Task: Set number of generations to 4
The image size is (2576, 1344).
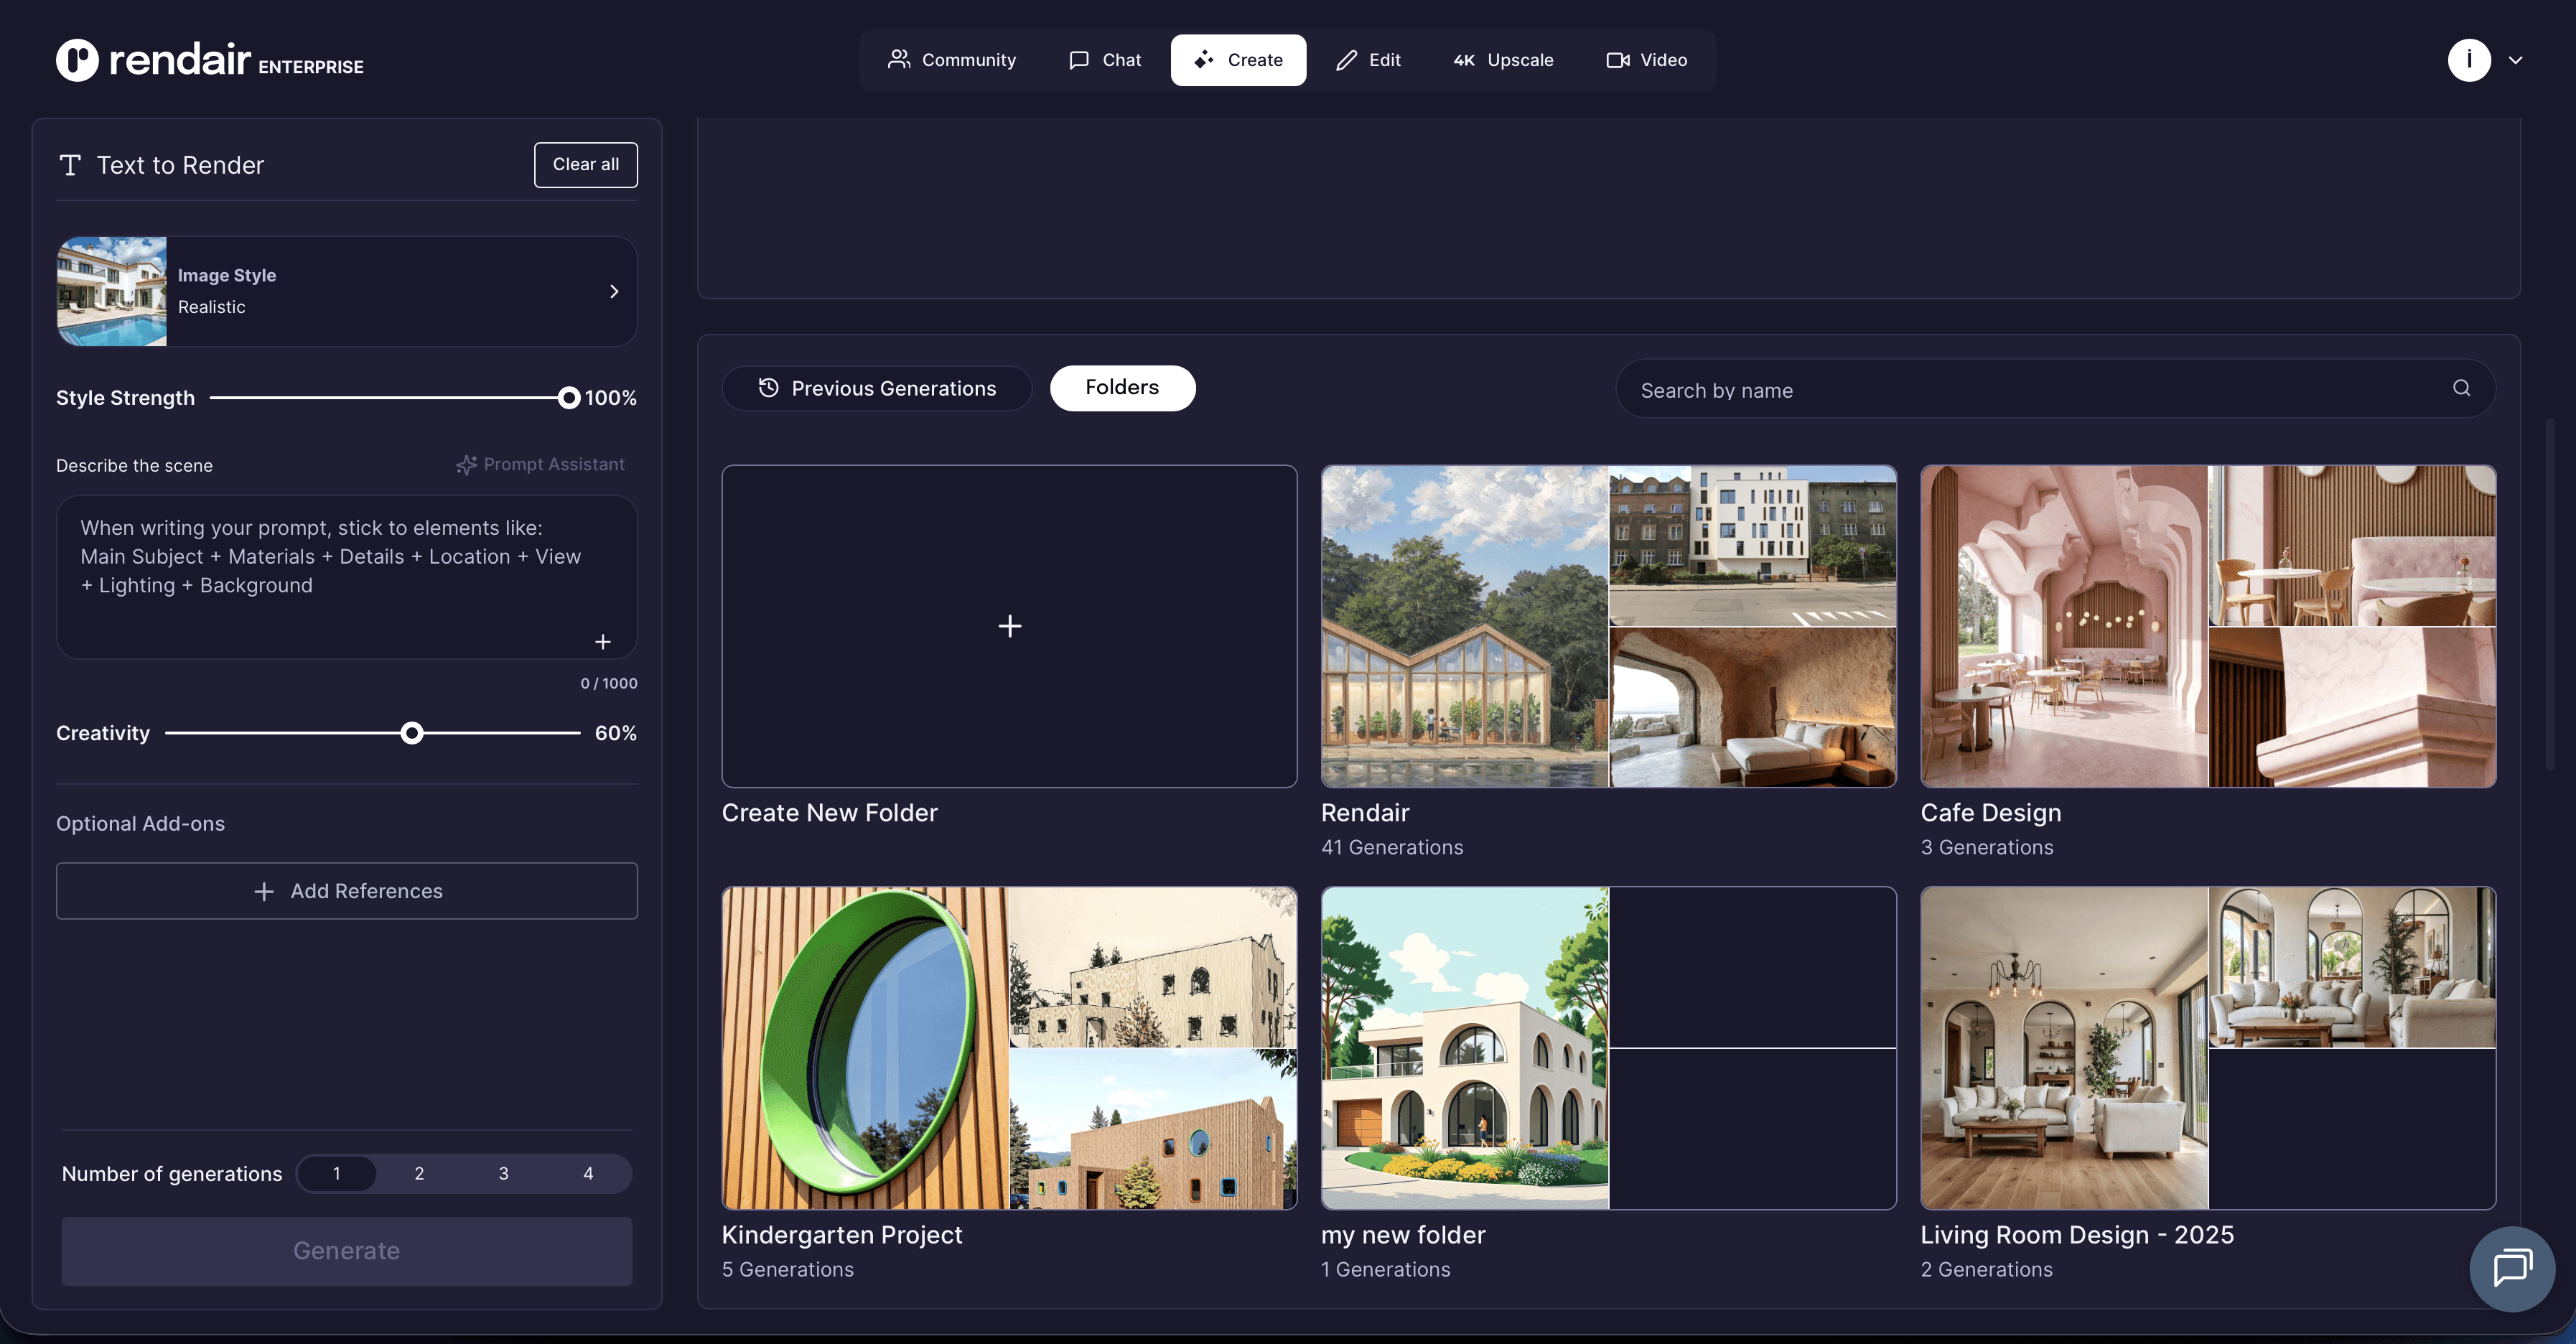Action: coord(588,1173)
